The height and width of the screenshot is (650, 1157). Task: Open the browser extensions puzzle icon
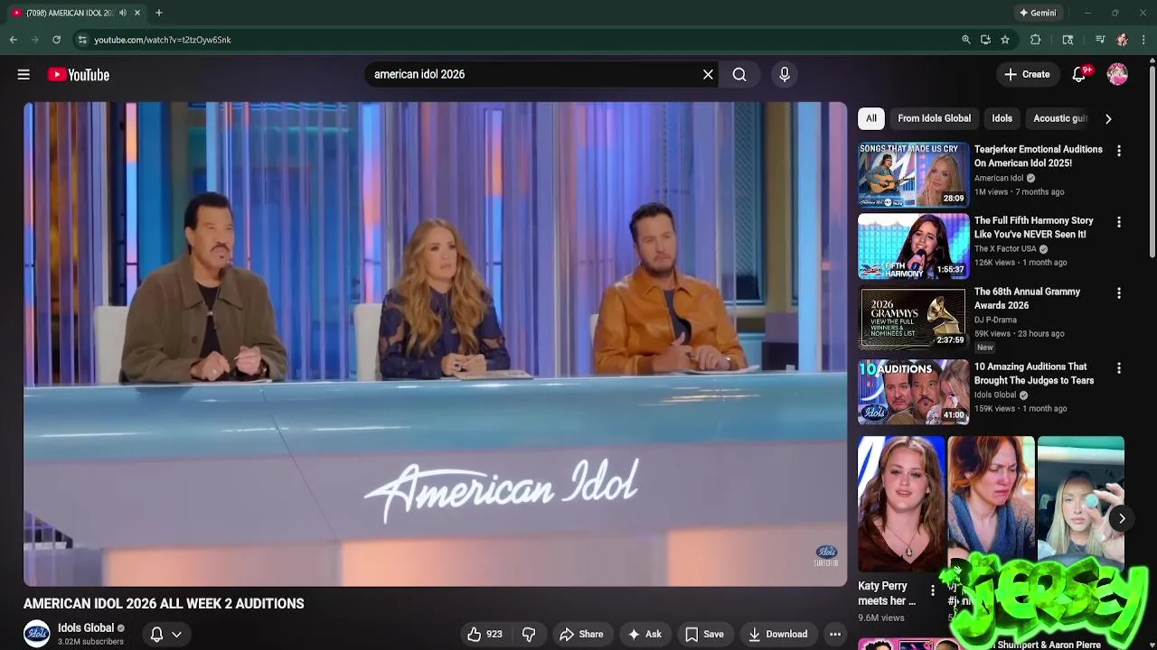[1036, 40]
